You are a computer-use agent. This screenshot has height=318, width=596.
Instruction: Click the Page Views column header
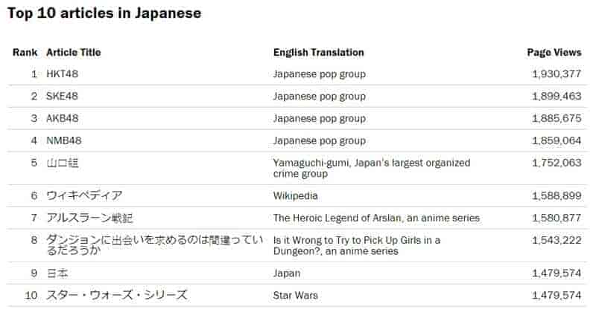(x=554, y=53)
